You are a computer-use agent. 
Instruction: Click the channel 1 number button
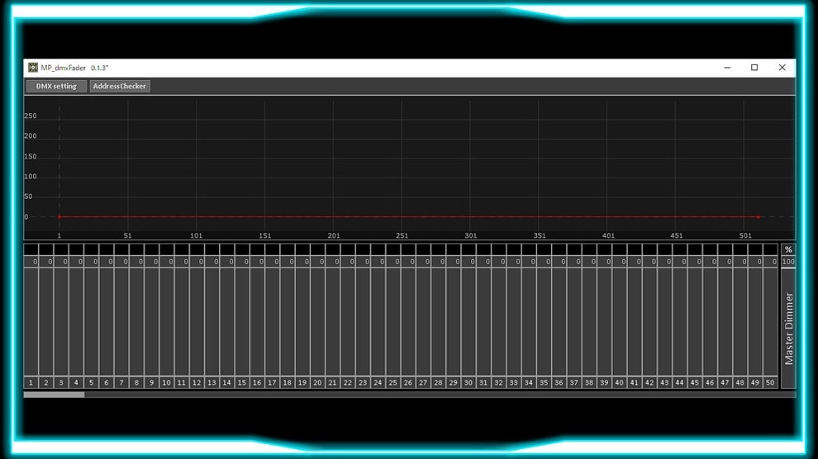31,383
